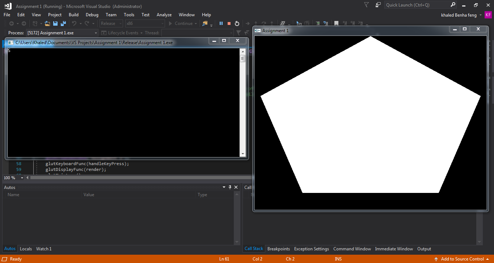Expand the account menu arrow beside khaled Benha feng
Screen dimensions: 494x263
tap(481, 15)
